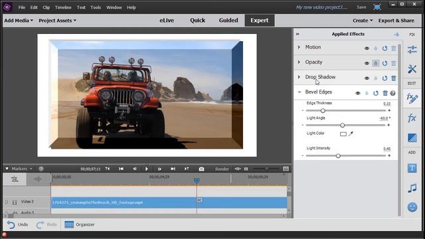Open timeline track options icon
Viewport: 425px width, 239px height.
pos(15,179)
